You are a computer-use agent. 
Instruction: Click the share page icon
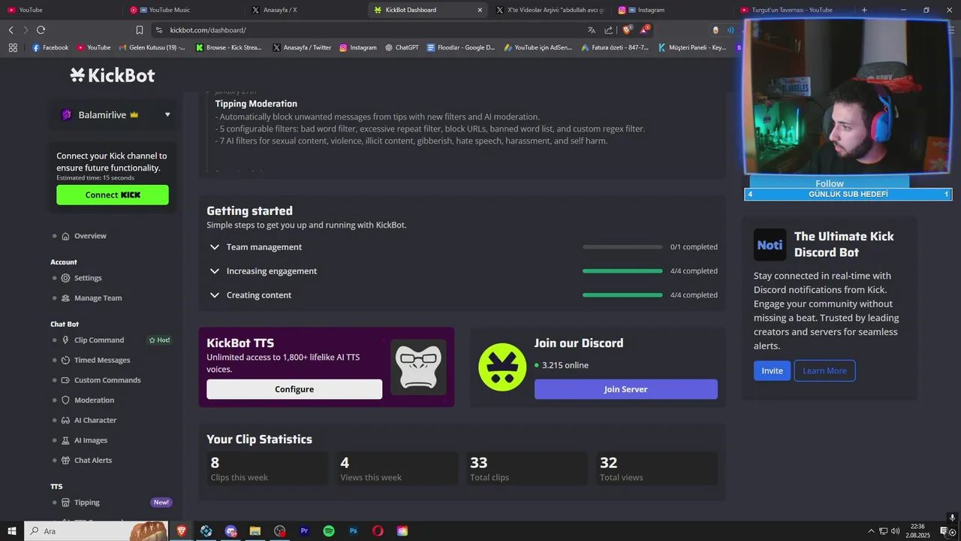[x=609, y=30]
